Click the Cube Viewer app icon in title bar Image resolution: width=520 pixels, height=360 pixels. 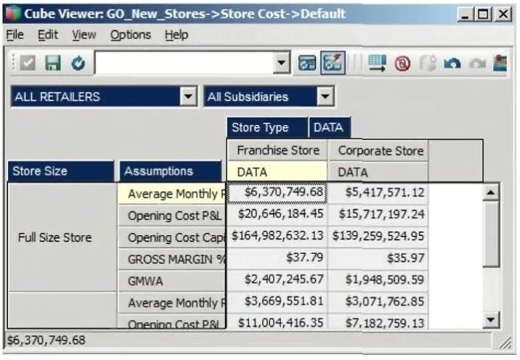tap(12, 14)
